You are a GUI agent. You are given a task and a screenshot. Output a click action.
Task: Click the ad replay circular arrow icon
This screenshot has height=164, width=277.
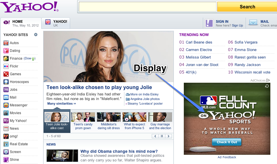[x=267, y=86]
